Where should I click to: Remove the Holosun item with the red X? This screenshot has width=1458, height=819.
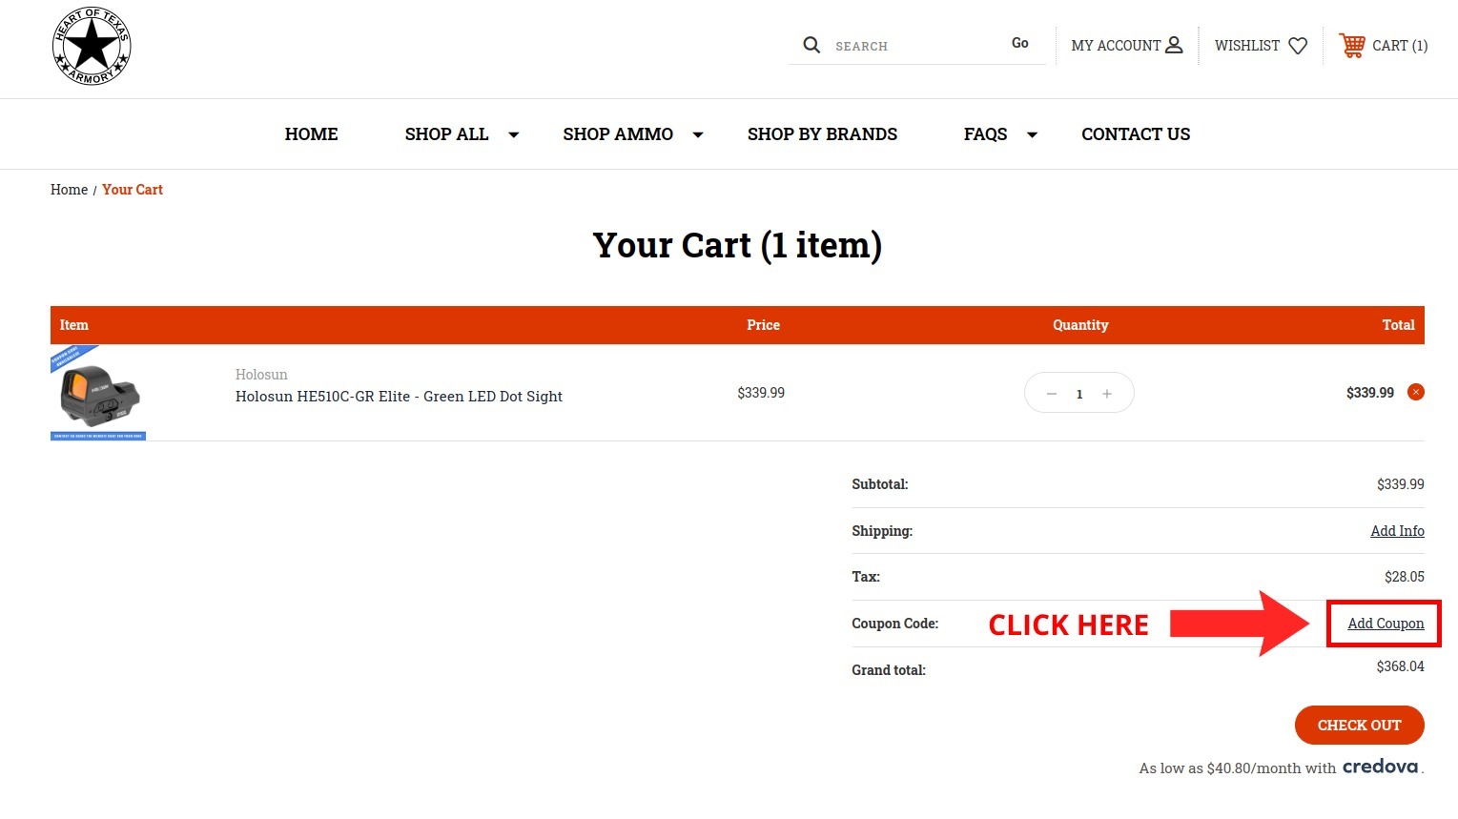[x=1416, y=392]
